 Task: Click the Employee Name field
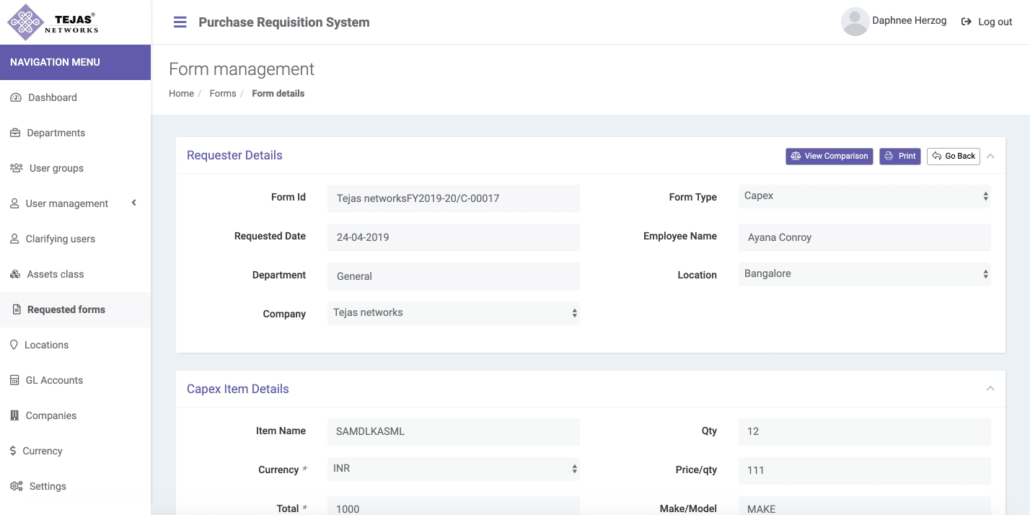coord(865,237)
